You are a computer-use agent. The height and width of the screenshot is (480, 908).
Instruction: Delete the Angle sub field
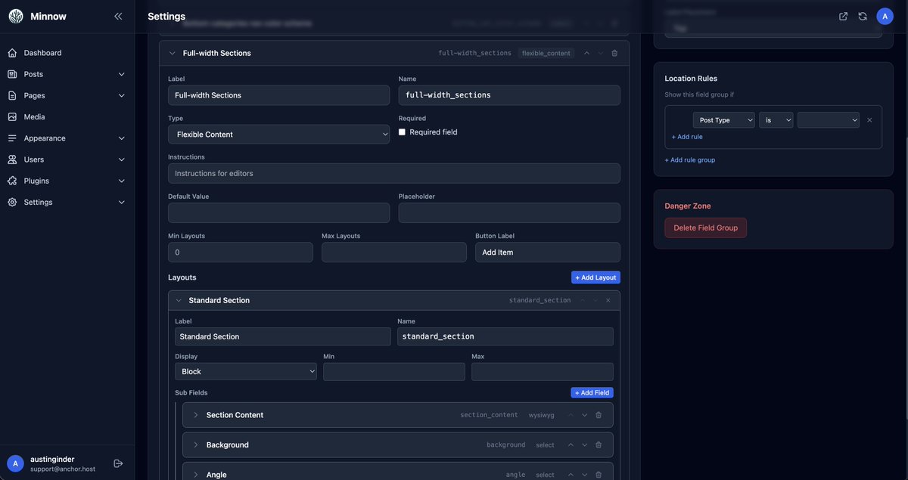[599, 475]
